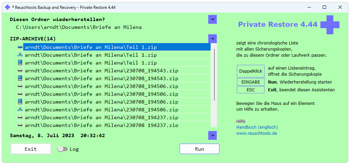Click the Doppelklick key box
349x166 pixels.
click(x=251, y=71)
